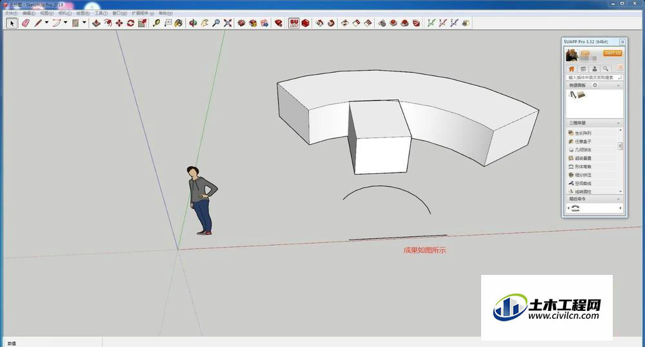This screenshot has width=645, height=347.
Task: Select the Offset tool
Action: click(108, 23)
